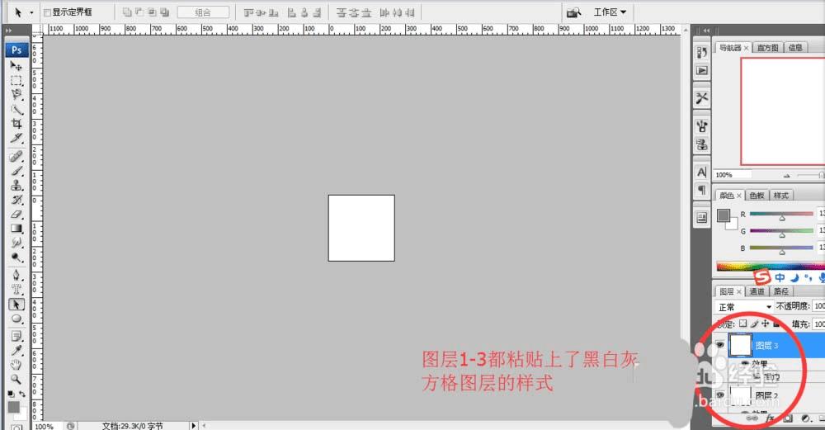This screenshot has height=430, width=825.
Task: Open the Character panel icon in dock
Action: 702,172
